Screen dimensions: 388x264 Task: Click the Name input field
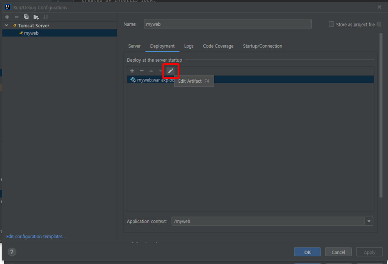(x=228, y=24)
